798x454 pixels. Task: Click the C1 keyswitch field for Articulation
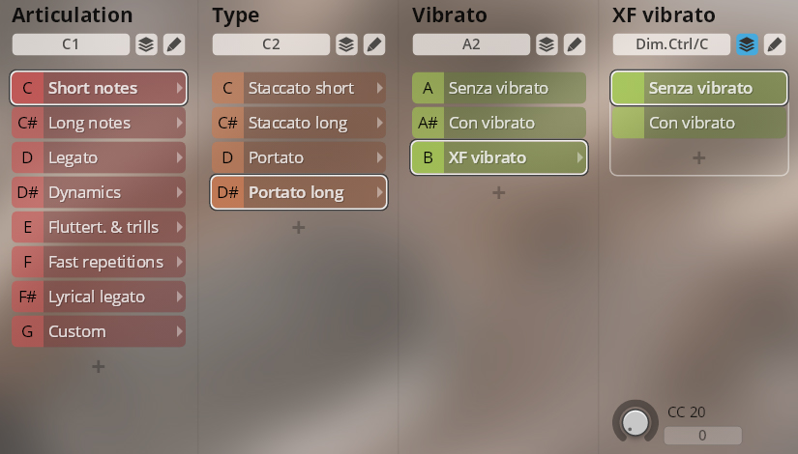pyautogui.click(x=71, y=44)
